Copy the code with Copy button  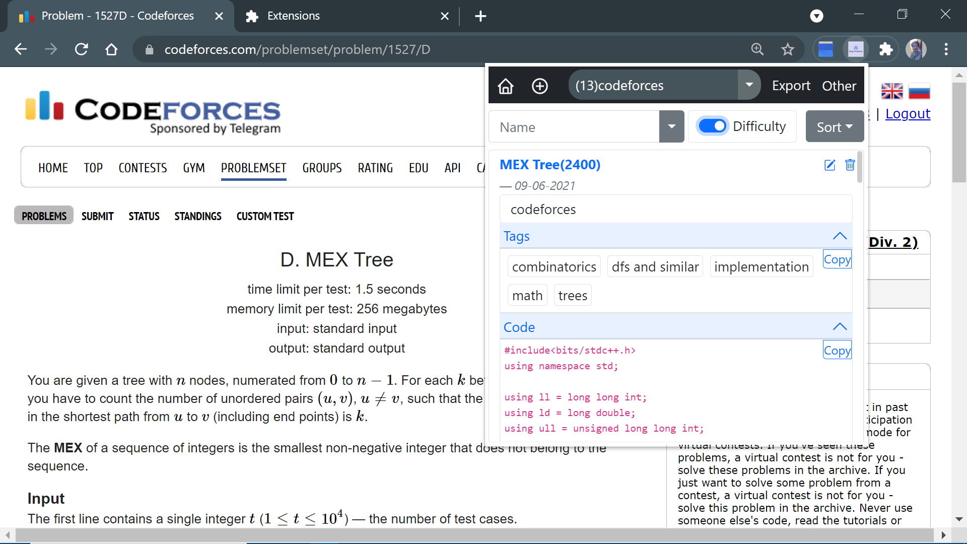(837, 351)
